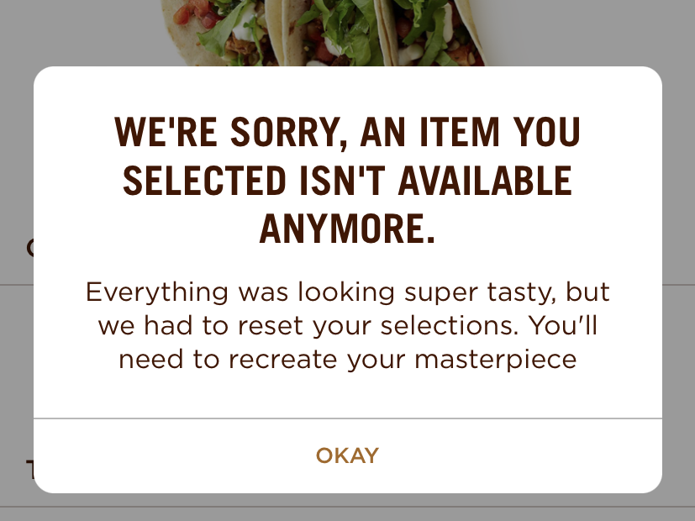Click the grey row separator at the right edge
The height and width of the screenshot is (521, 695).
pos(678,285)
